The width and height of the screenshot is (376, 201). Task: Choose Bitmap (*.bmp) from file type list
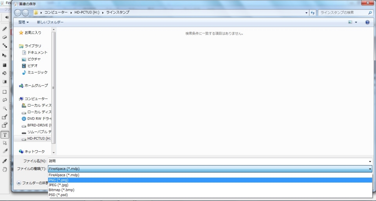pos(210,190)
